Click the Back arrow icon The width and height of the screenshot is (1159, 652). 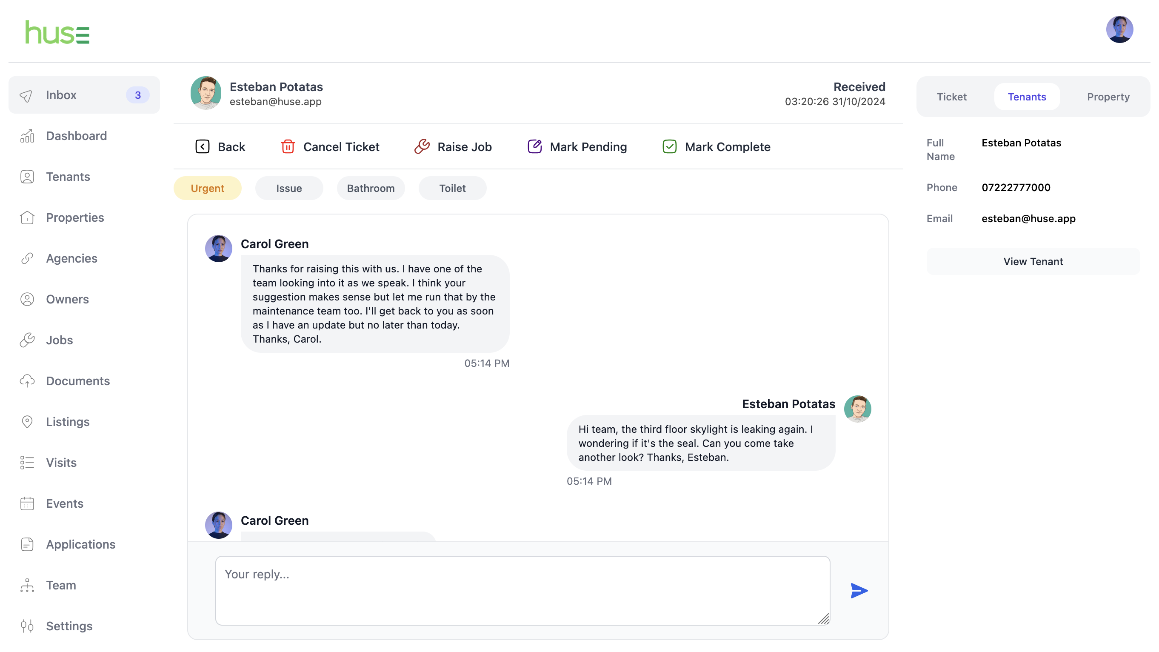(x=203, y=147)
